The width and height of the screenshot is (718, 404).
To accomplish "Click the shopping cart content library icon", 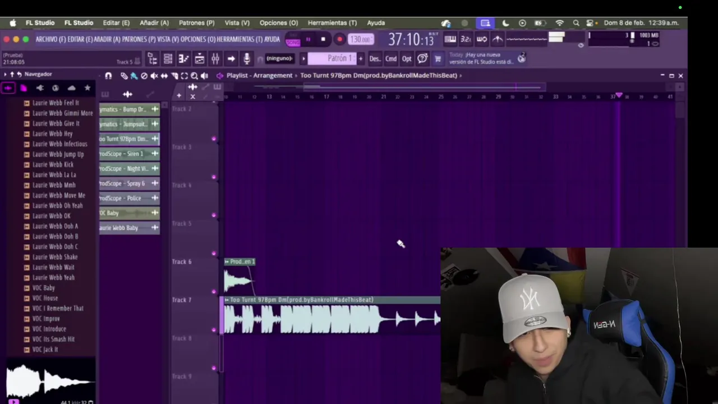I will click(438, 58).
